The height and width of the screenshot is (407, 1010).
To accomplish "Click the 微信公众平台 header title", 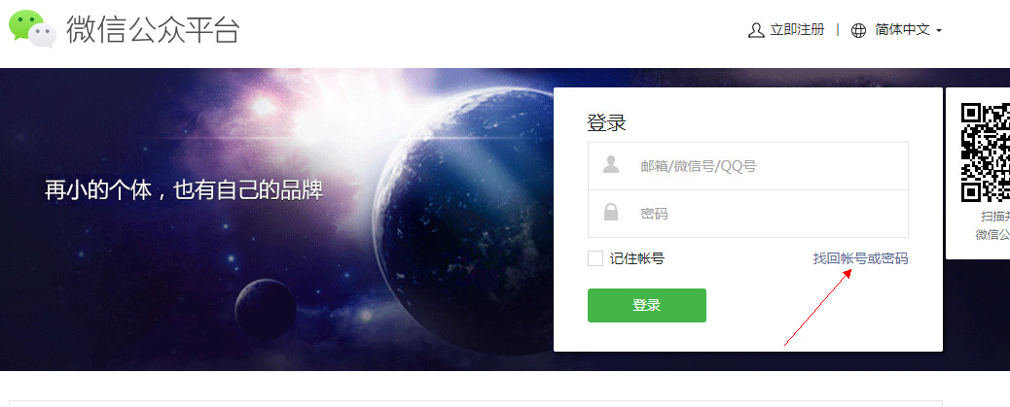I will coord(154,29).
